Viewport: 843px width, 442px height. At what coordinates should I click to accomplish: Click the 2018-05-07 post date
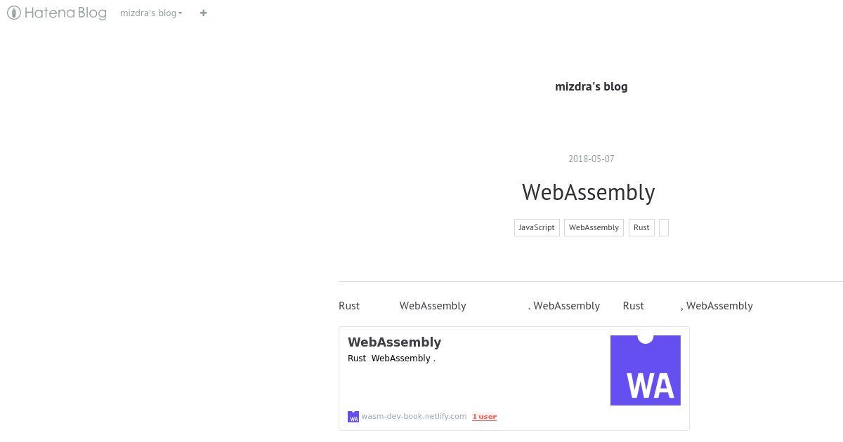pos(592,159)
